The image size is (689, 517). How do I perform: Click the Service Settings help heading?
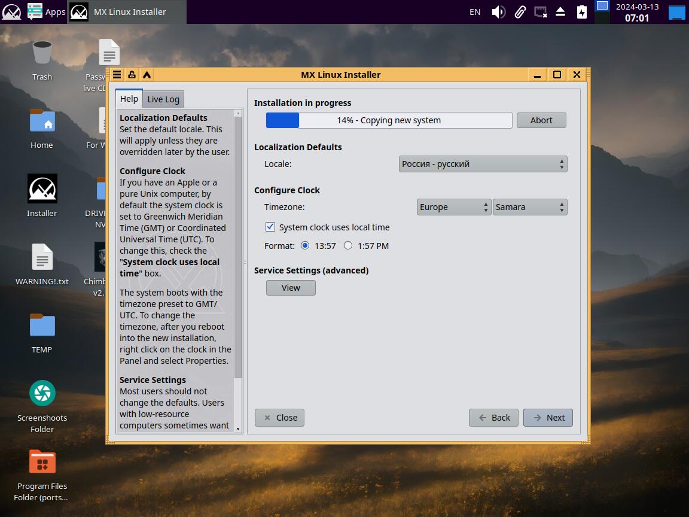coord(153,380)
